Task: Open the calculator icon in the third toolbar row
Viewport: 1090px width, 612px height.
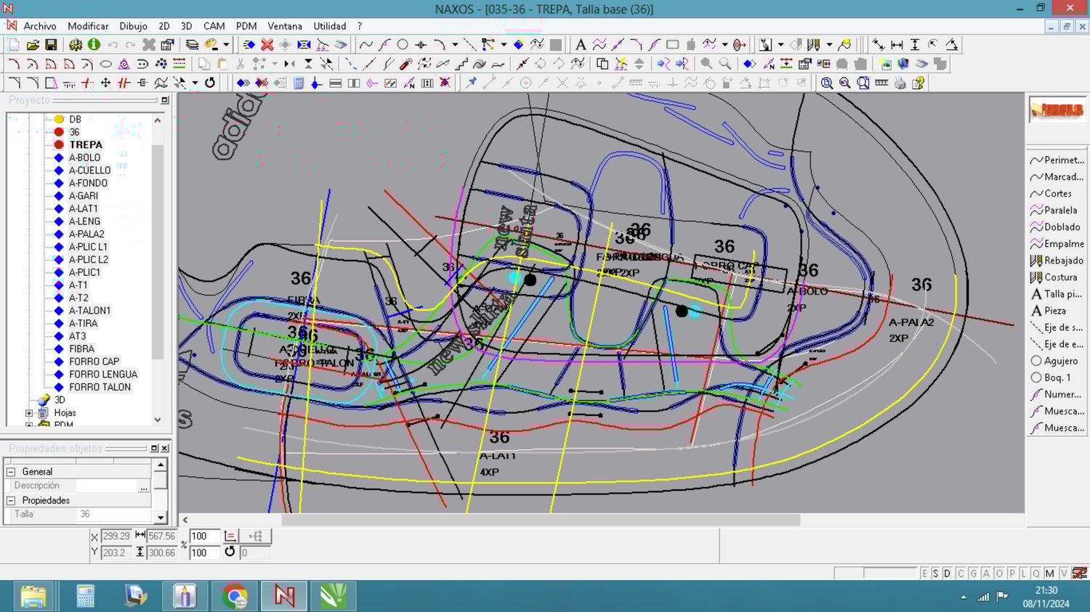Action: (x=298, y=83)
